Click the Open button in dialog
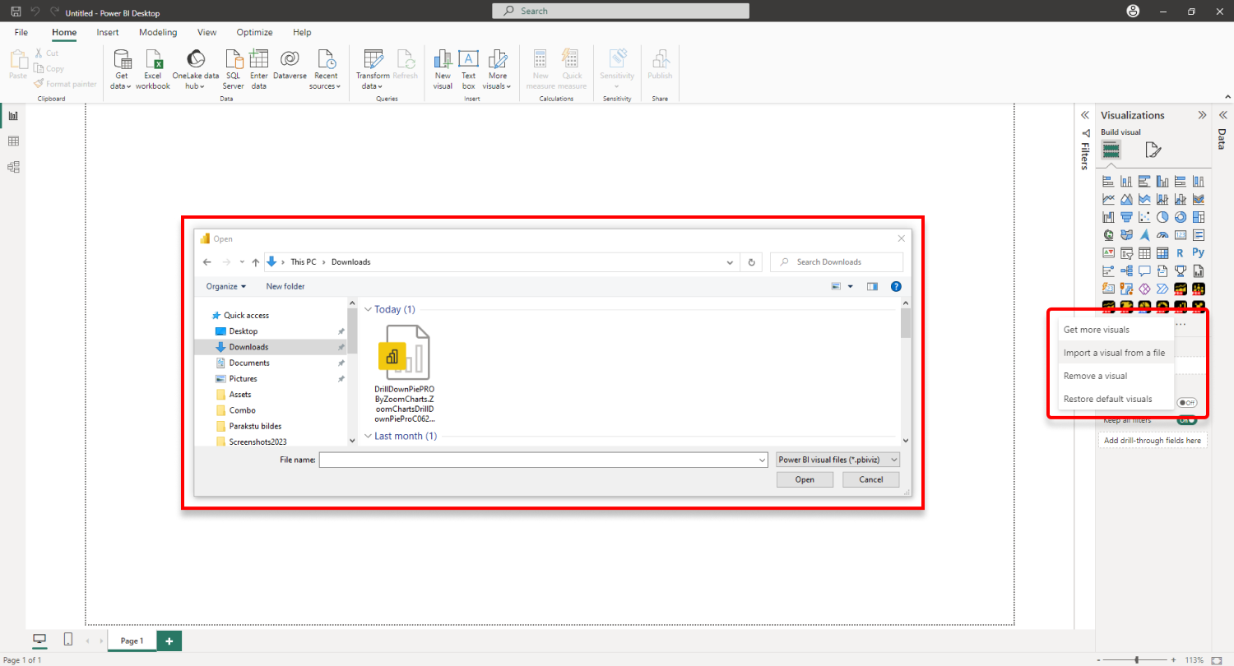The height and width of the screenshot is (666, 1234). (x=805, y=479)
